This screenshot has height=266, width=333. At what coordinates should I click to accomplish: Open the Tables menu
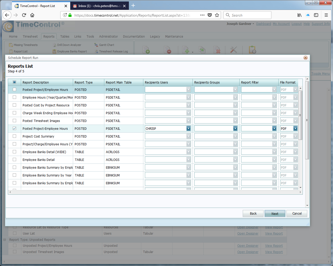tap(65, 37)
